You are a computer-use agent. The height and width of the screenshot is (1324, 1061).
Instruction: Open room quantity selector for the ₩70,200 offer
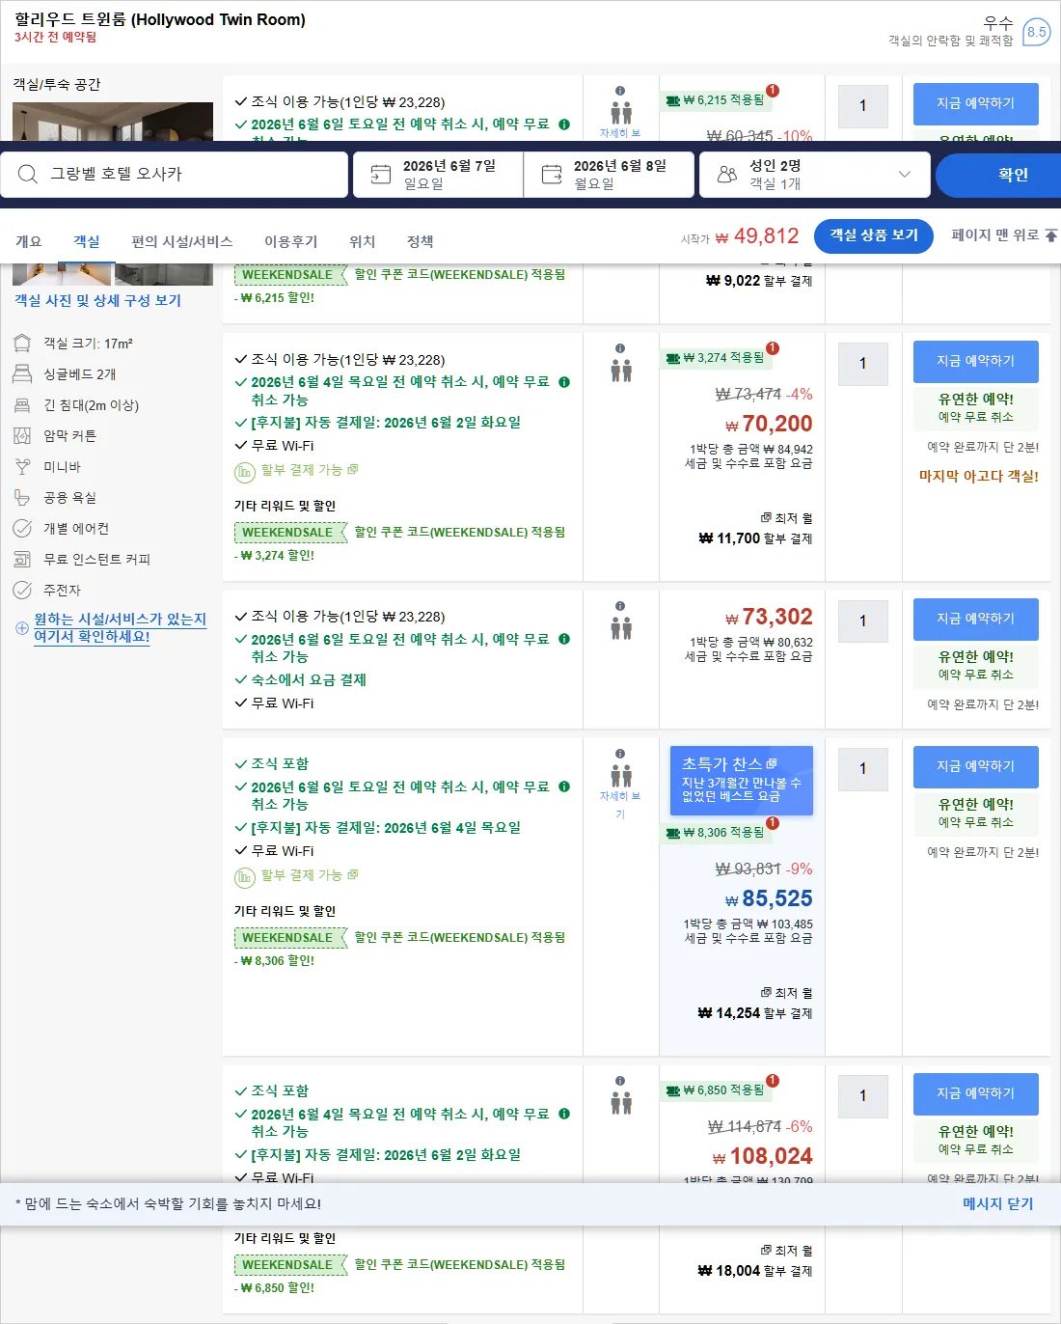pyautogui.click(x=862, y=364)
